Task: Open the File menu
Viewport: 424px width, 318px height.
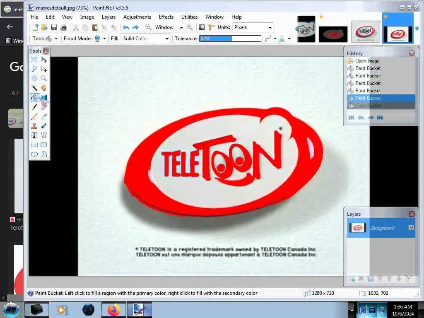Action: pyautogui.click(x=34, y=17)
